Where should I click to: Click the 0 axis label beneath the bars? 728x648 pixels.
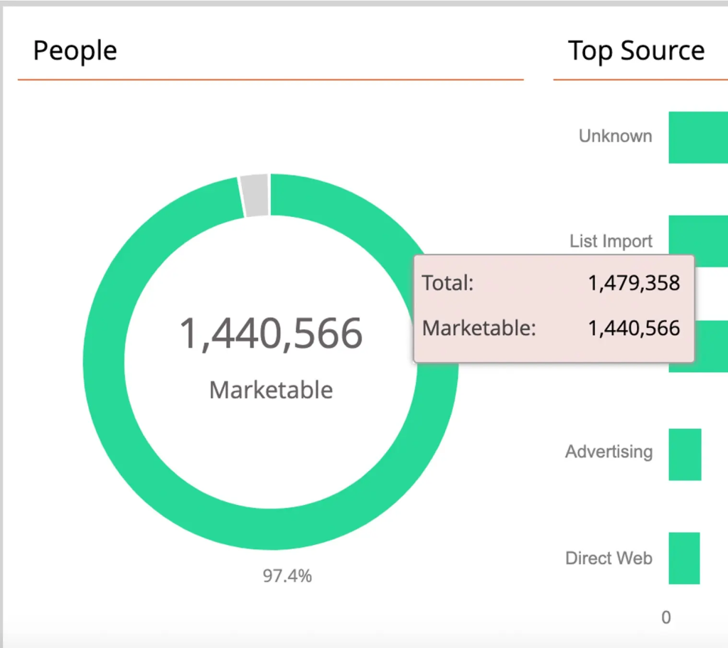tap(665, 617)
